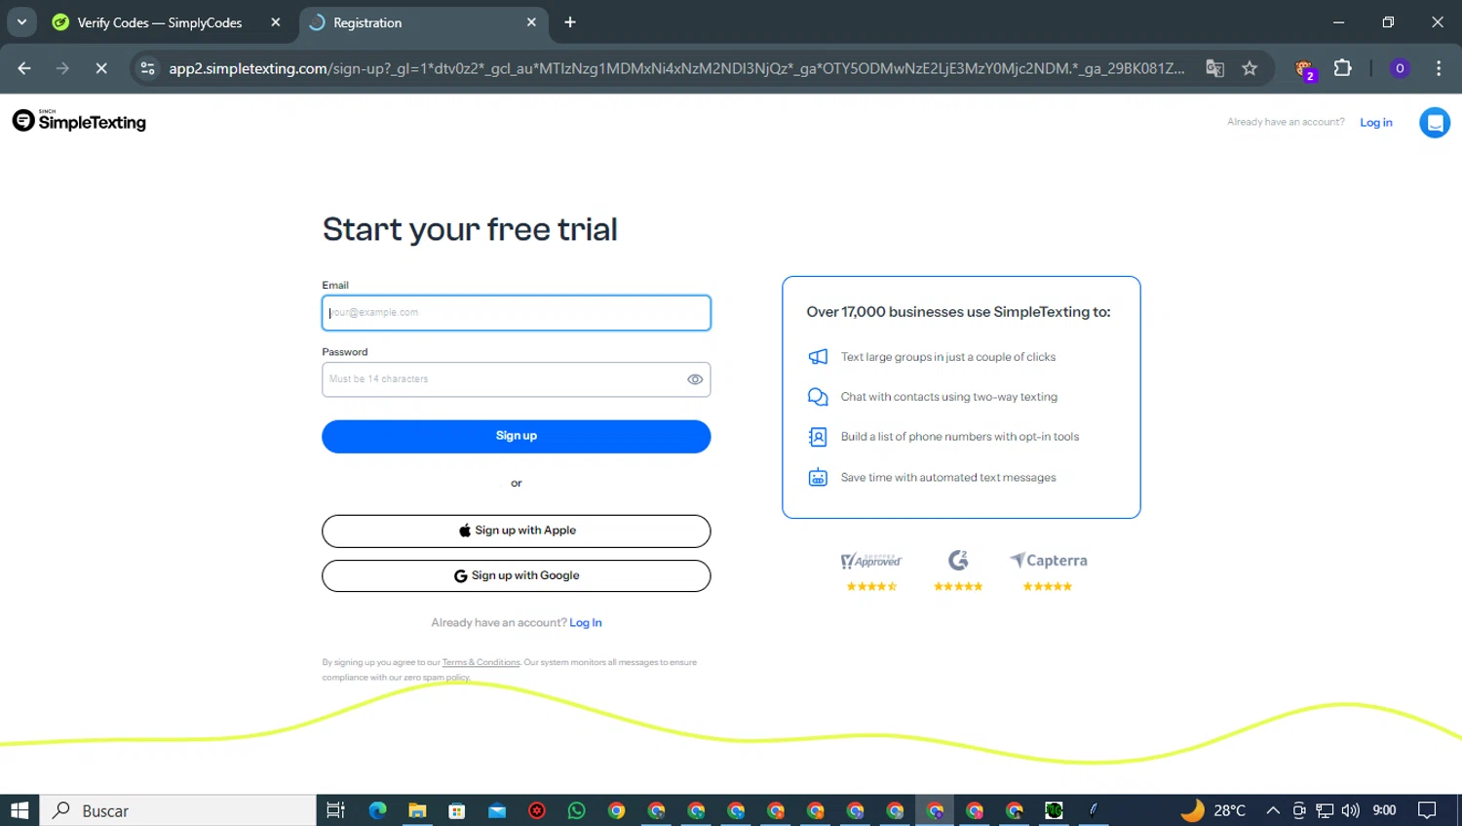1462x826 pixels.
Task: Click the Shopper Approved rating badge
Action: coord(871,570)
